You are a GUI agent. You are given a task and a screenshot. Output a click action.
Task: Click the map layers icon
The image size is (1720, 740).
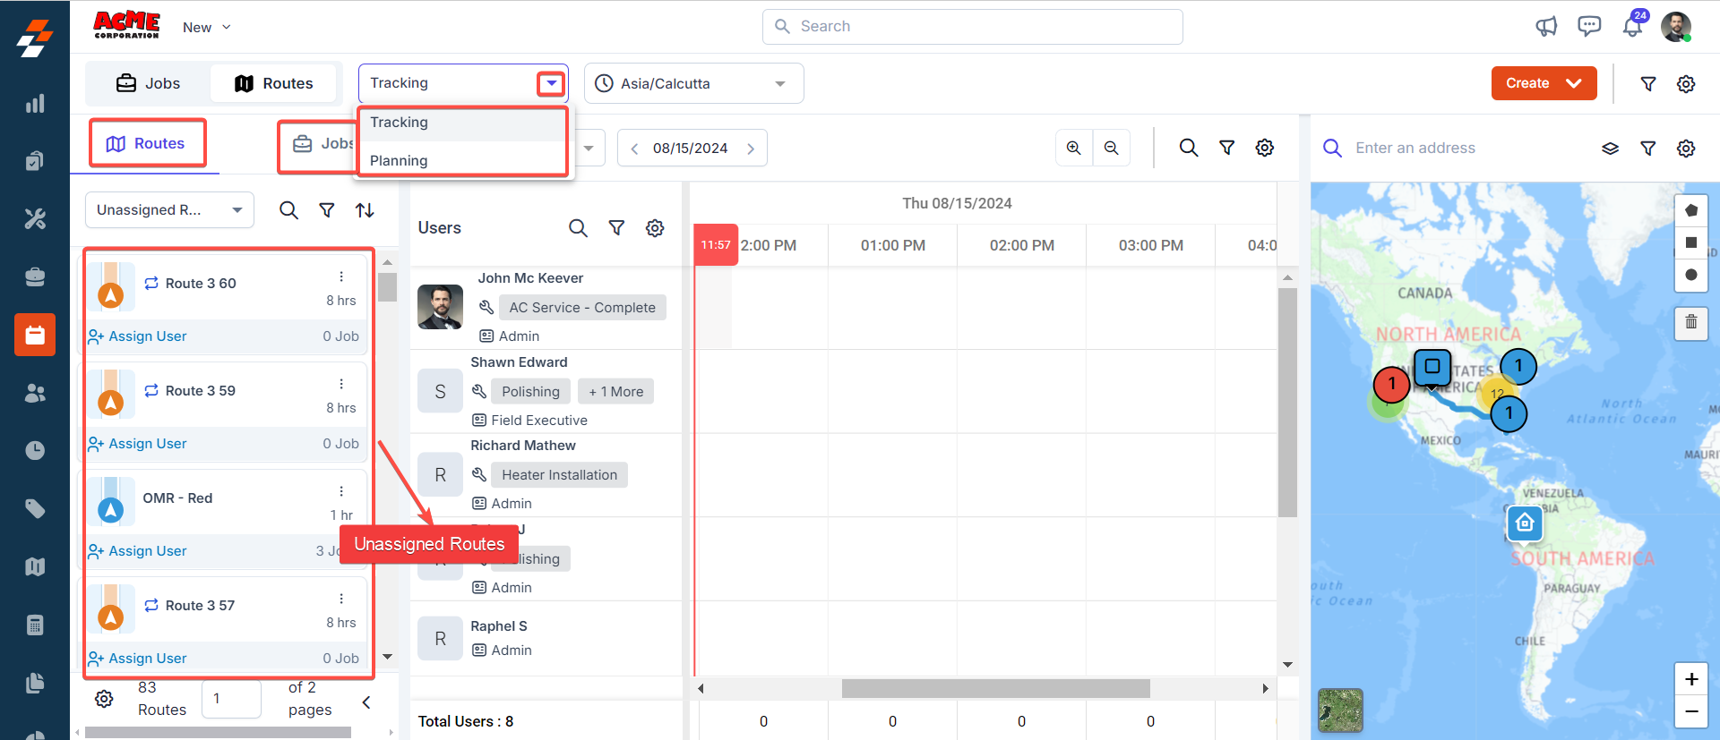click(x=1610, y=149)
